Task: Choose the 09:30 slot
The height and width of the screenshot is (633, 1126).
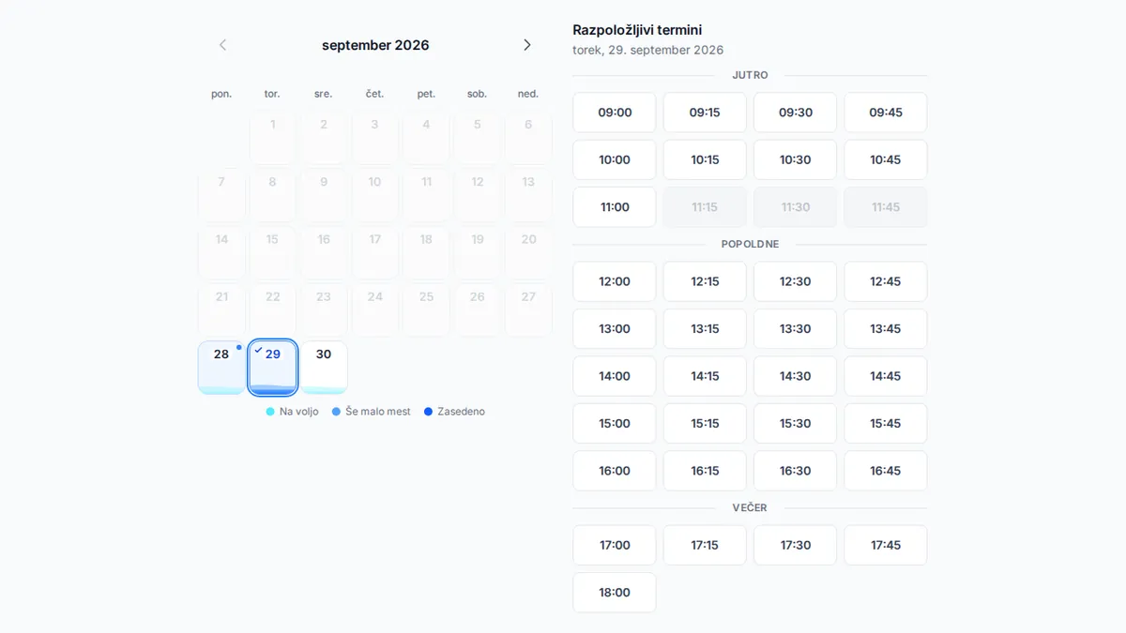Action: (x=795, y=113)
